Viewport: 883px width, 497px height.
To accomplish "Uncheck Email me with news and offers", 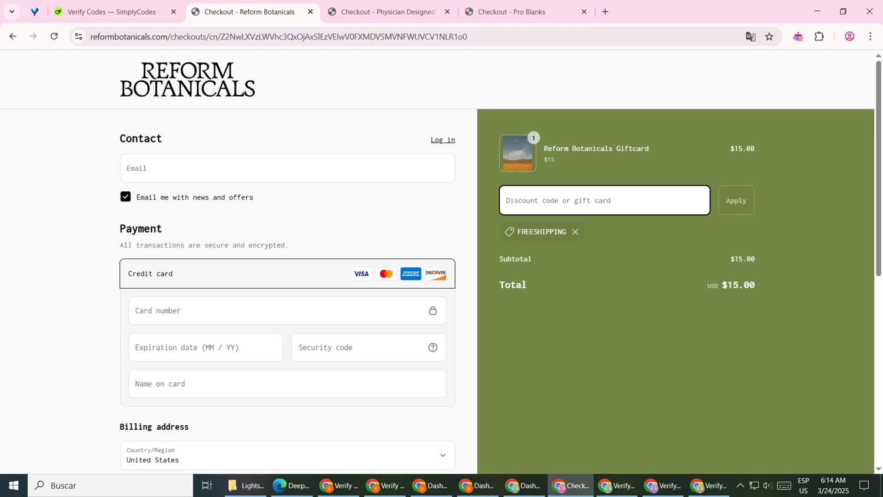I will coord(125,197).
